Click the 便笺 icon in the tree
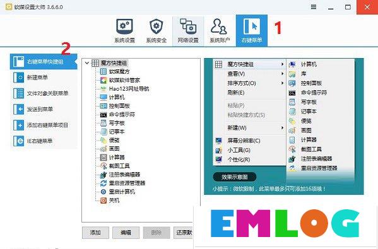 tap(103, 140)
